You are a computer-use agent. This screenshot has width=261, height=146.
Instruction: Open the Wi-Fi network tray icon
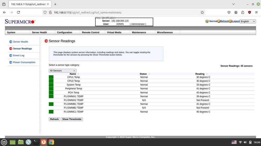coord(240,142)
